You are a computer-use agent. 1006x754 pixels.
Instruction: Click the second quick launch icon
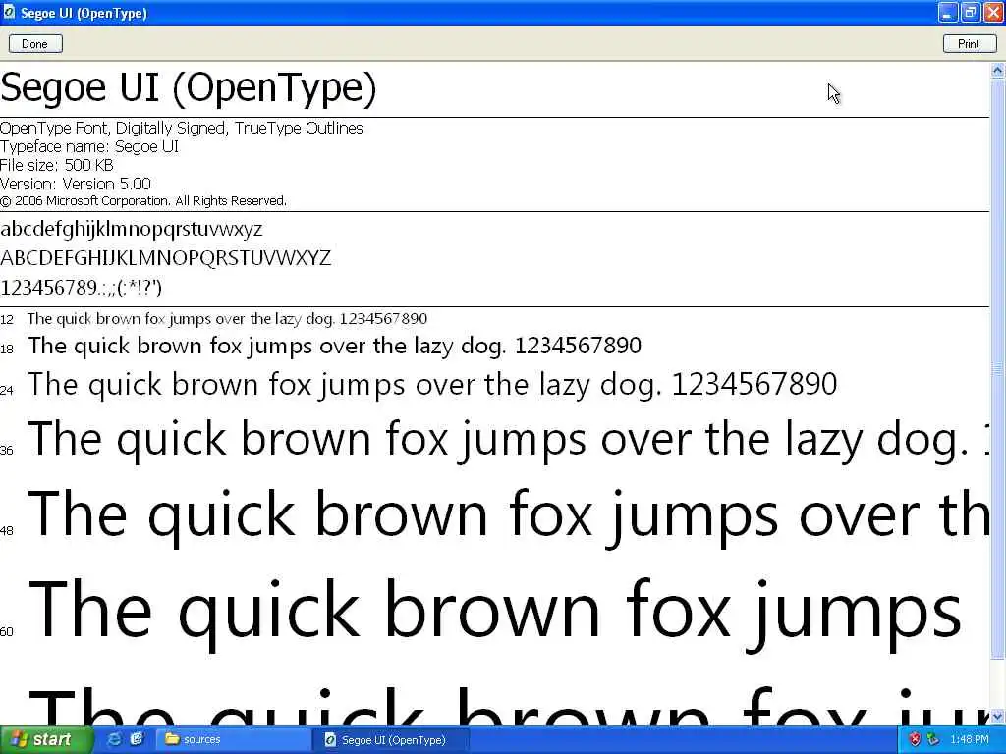[136, 739]
